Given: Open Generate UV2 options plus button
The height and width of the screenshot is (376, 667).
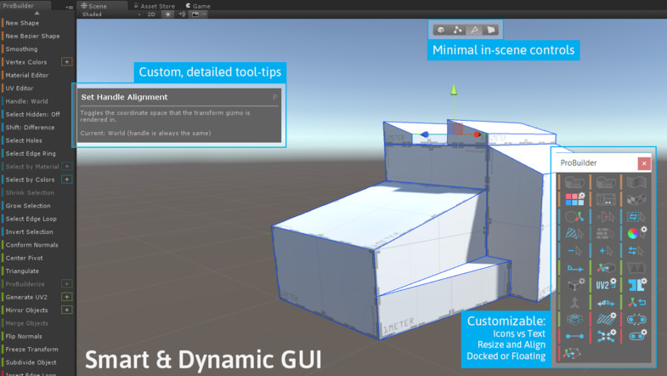Looking at the screenshot, I should pos(67,297).
